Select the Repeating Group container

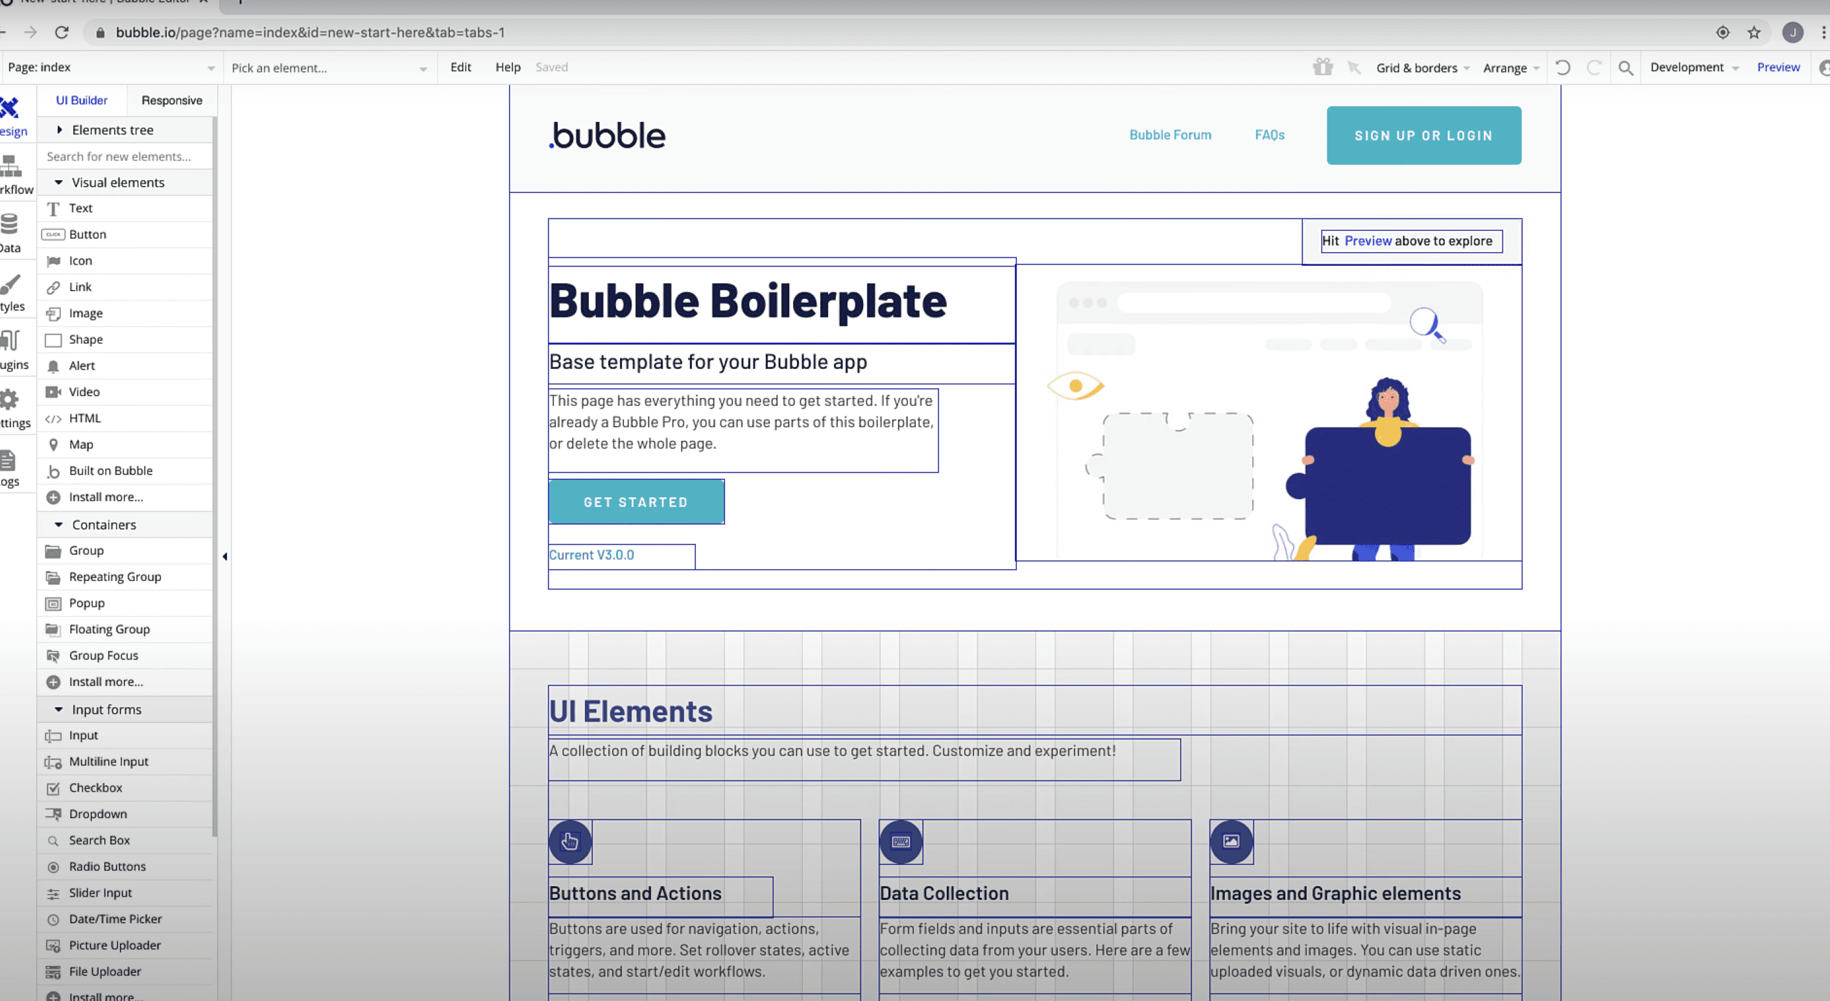pos(125,577)
